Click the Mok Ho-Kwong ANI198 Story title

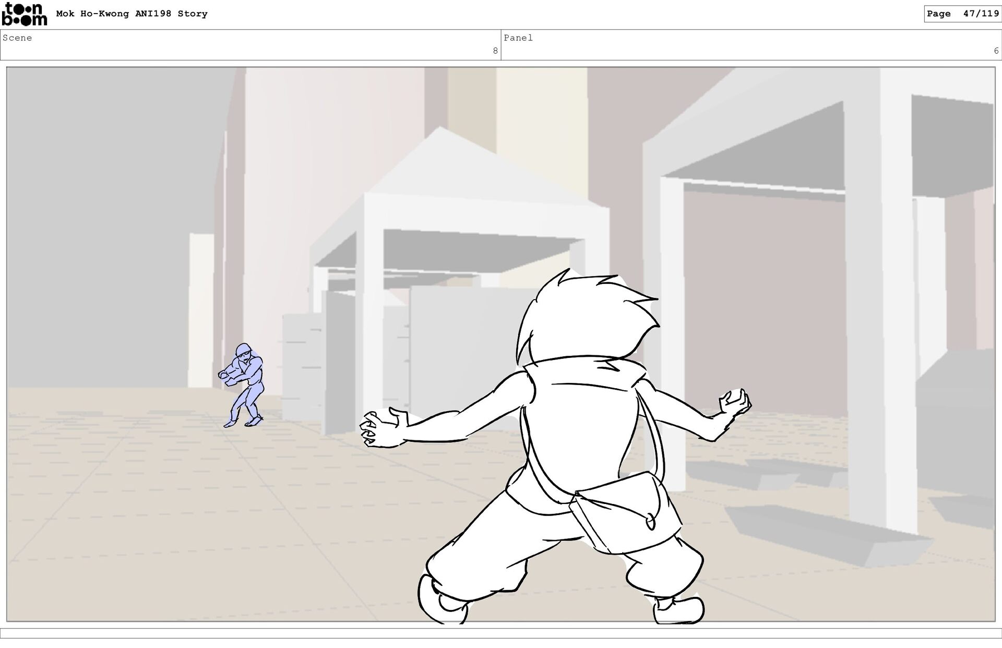click(132, 14)
